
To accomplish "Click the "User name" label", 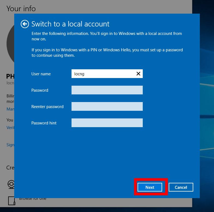I will click(x=41, y=74).
